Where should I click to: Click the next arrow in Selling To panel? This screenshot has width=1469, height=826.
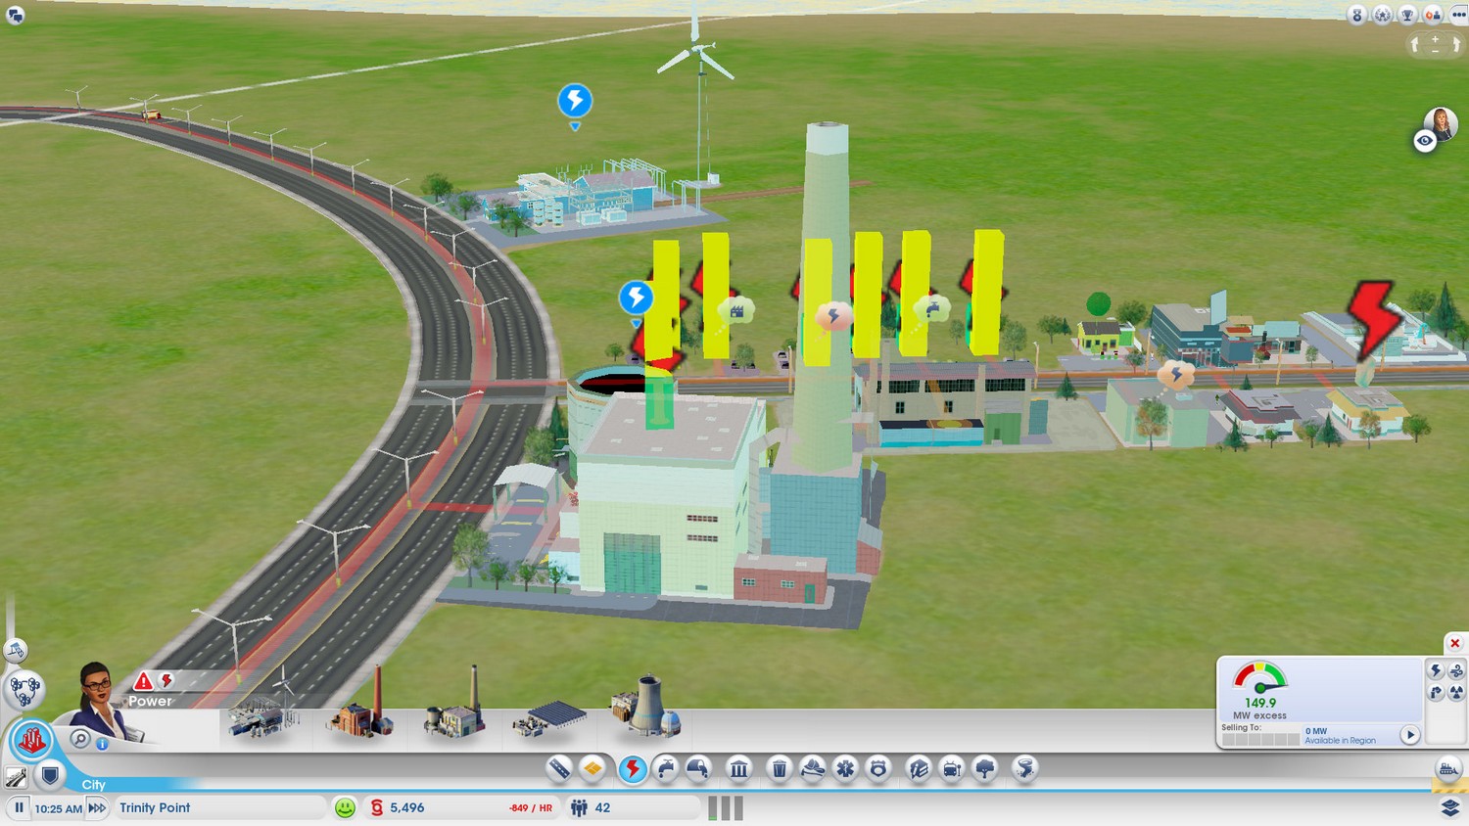[x=1410, y=735]
